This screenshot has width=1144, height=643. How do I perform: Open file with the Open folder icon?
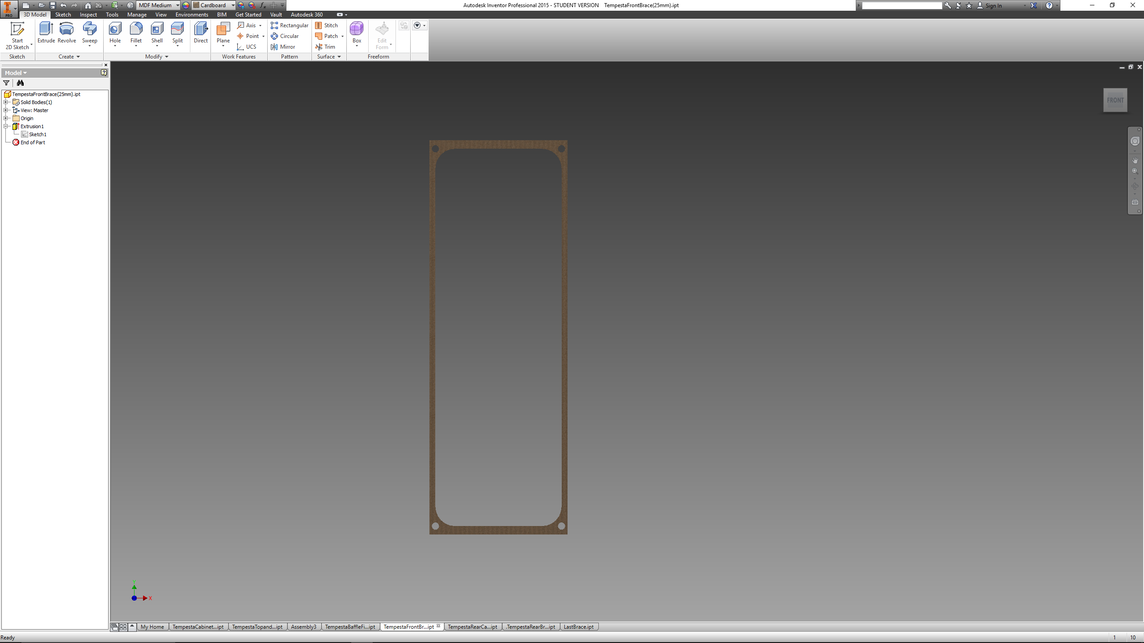pyautogui.click(x=41, y=5)
